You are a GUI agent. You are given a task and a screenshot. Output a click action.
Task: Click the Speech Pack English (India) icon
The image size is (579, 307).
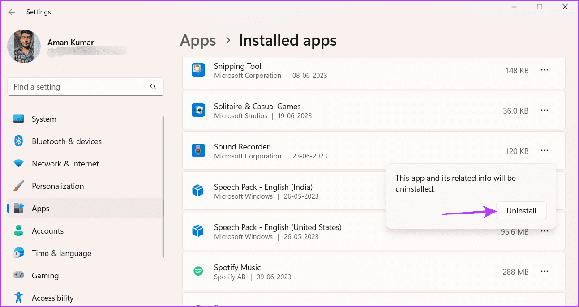198,191
